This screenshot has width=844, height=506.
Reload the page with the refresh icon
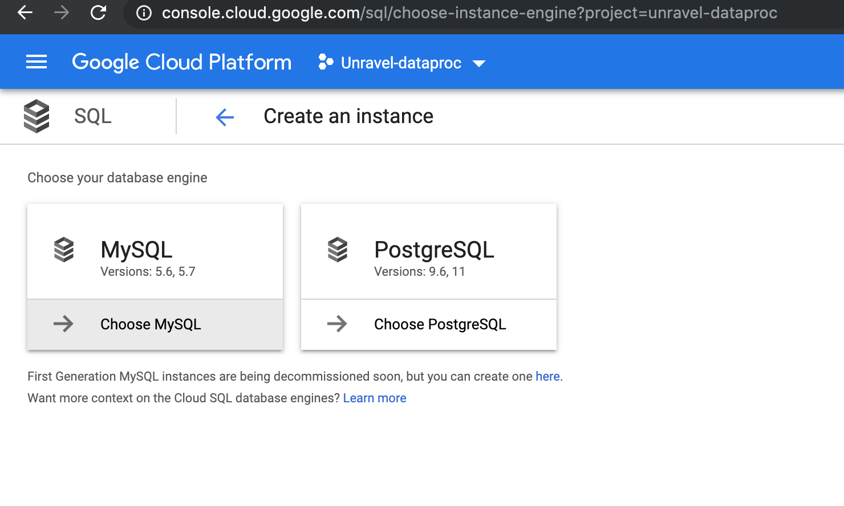(98, 13)
